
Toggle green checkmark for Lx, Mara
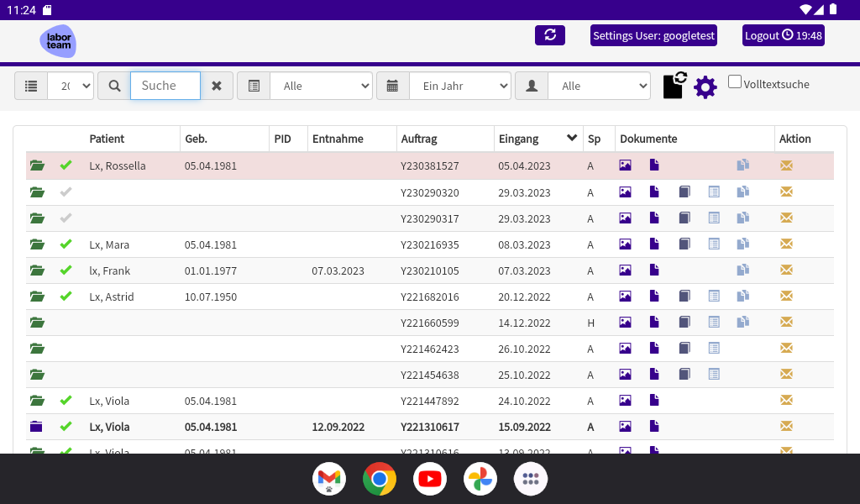coord(66,244)
